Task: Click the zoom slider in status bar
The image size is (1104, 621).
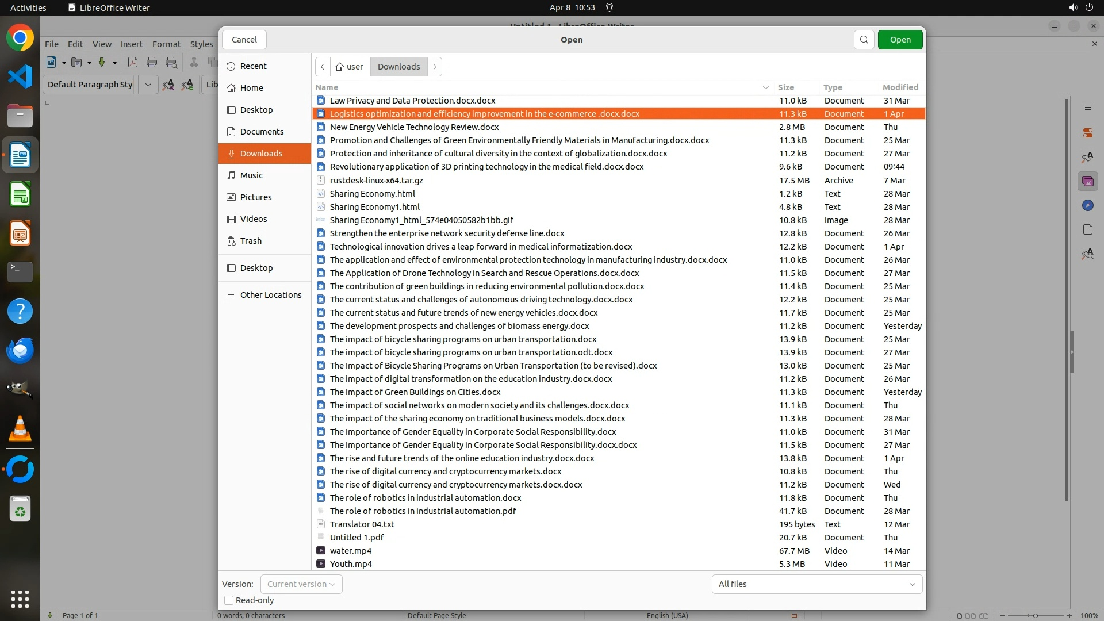Action: [1035, 616]
